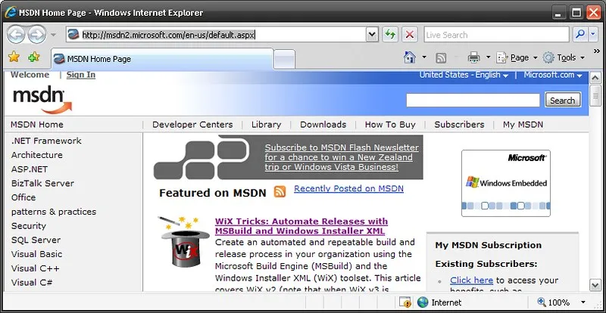The height and width of the screenshot is (313, 606).
Task: Select Visual C# in sidebar
Action: click(x=32, y=282)
